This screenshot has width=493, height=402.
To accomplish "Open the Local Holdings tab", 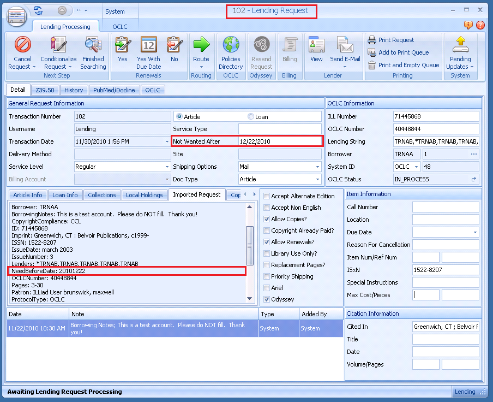I will pyautogui.click(x=144, y=195).
